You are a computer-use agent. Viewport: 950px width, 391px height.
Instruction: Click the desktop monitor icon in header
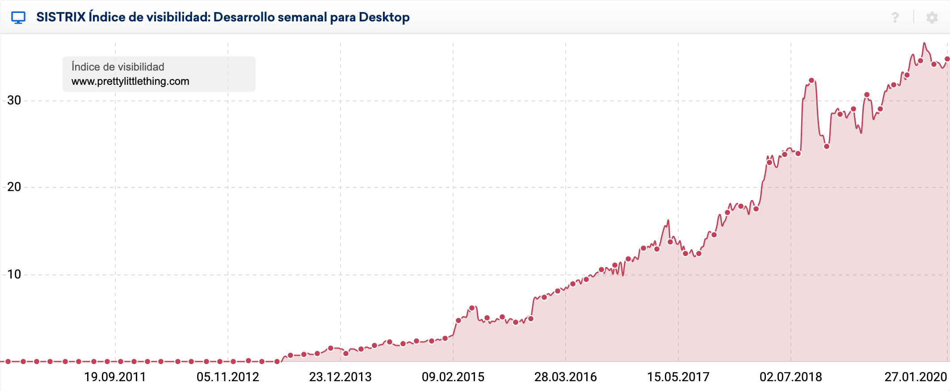coord(18,17)
